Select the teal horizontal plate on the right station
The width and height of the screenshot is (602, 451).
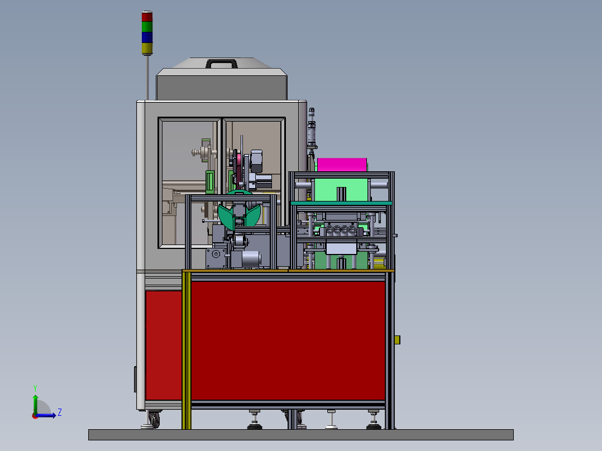pos(341,203)
